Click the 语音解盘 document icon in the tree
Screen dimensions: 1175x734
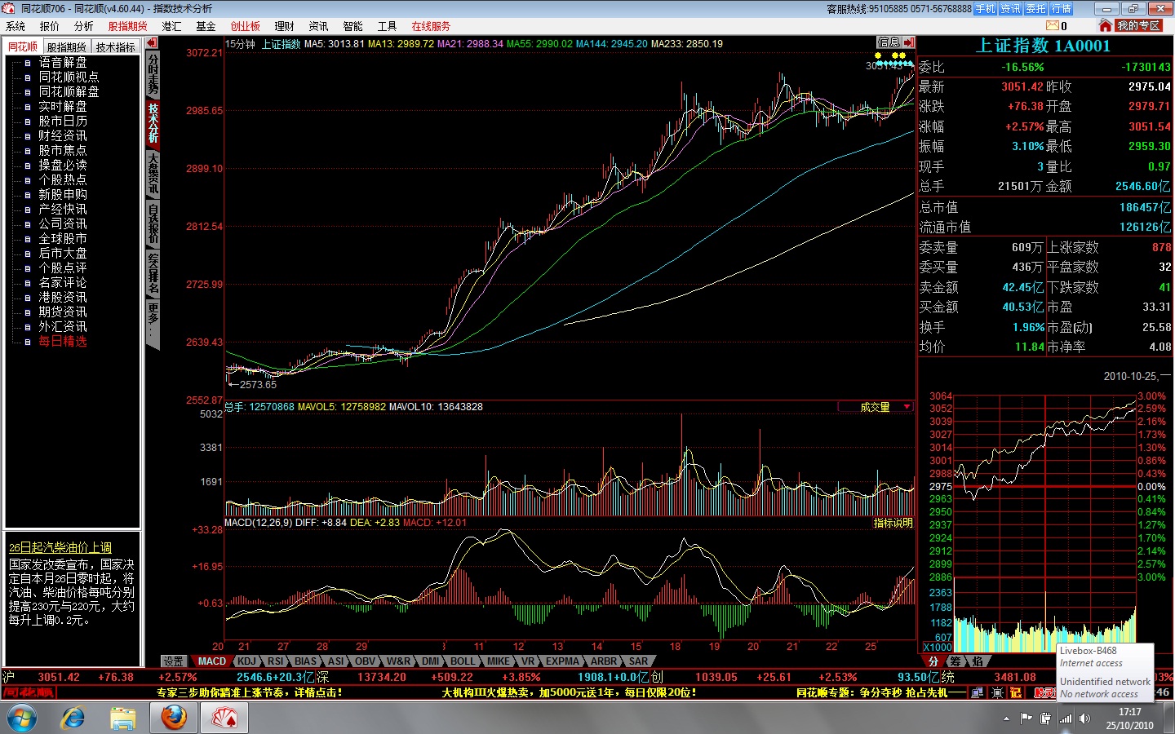pyautogui.click(x=27, y=63)
